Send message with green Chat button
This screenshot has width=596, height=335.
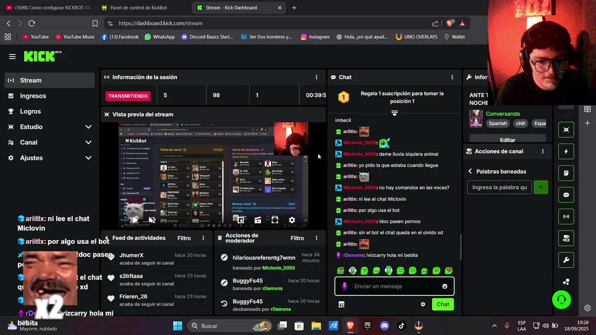coord(443,304)
